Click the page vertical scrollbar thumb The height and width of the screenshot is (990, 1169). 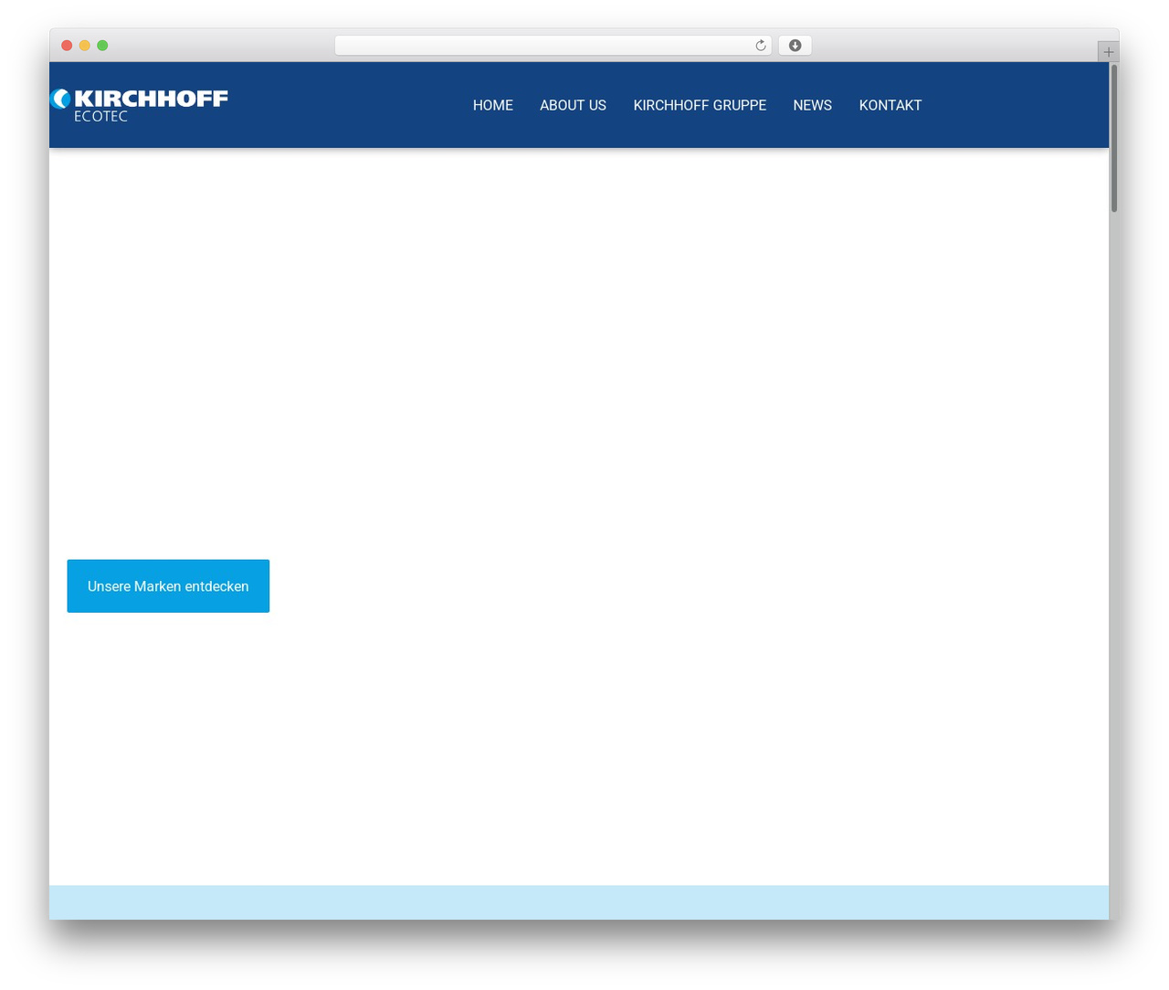pyautogui.click(x=1114, y=138)
